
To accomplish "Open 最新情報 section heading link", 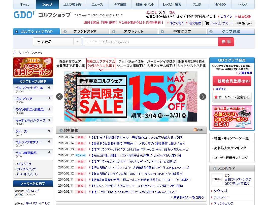I will [71, 130].
